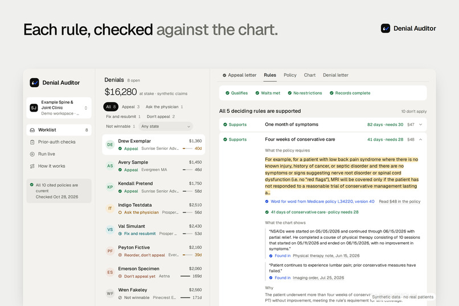Viewport: 459px width, 306px height.
Task: Open How it works in the sidebar
Action: coord(59,166)
